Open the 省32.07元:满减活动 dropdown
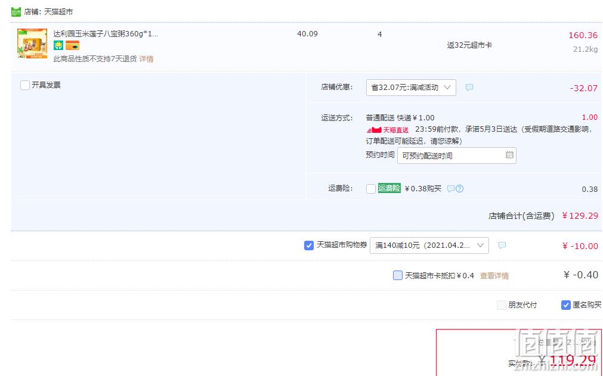 pos(411,88)
